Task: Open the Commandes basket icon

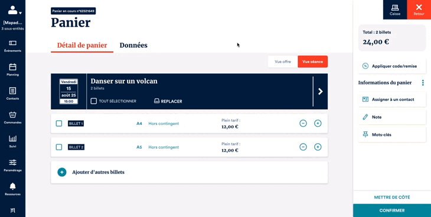Action: click(12, 114)
